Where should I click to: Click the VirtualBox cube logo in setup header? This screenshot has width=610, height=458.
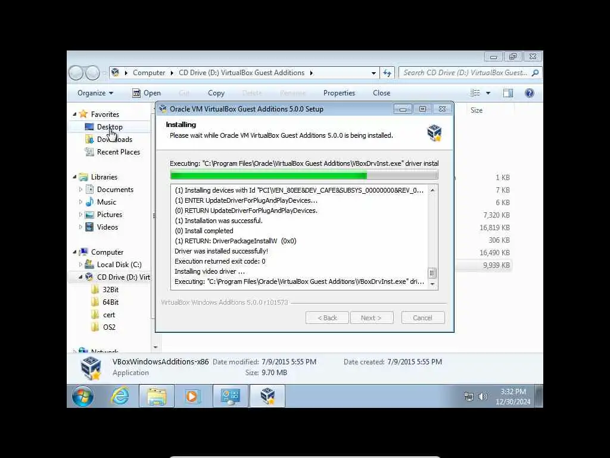434,132
